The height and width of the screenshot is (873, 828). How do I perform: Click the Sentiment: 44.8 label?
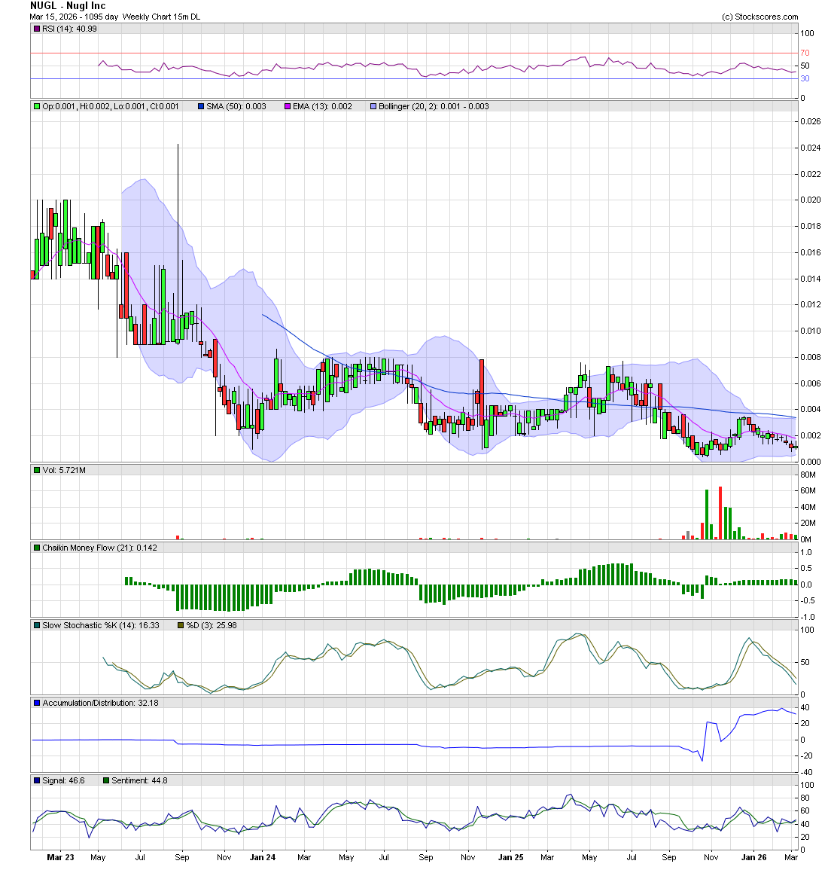(140, 781)
